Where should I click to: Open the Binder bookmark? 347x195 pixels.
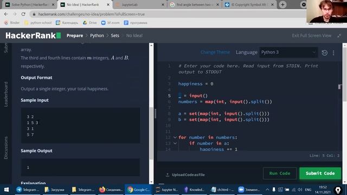coord(12,23)
